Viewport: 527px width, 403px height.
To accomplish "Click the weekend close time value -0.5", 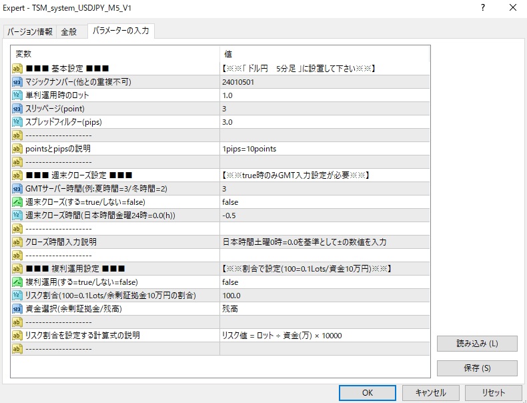I will 325,216.
